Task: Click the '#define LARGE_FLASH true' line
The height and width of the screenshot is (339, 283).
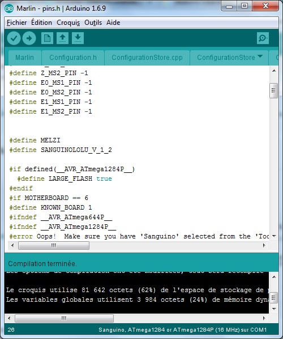Action: (x=65, y=179)
